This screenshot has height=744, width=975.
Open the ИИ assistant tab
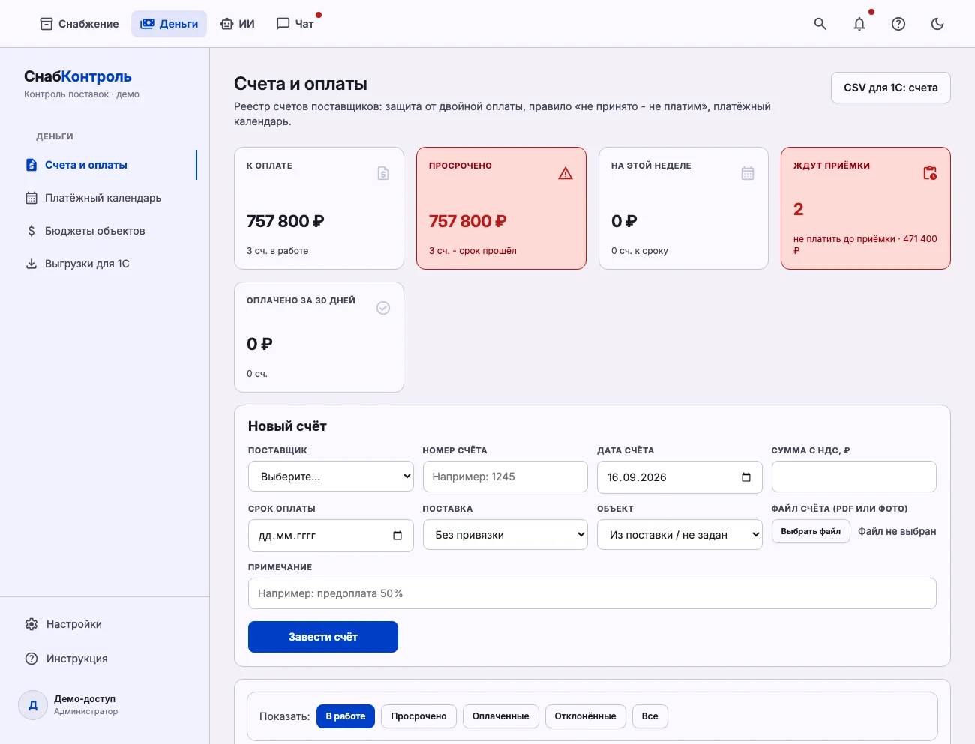click(238, 24)
